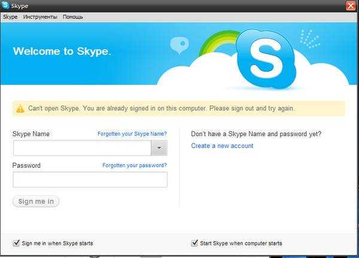Open Forgotten your Skype Name link
The height and width of the screenshot is (258, 359).
pyautogui.click(x=132, y=134)
